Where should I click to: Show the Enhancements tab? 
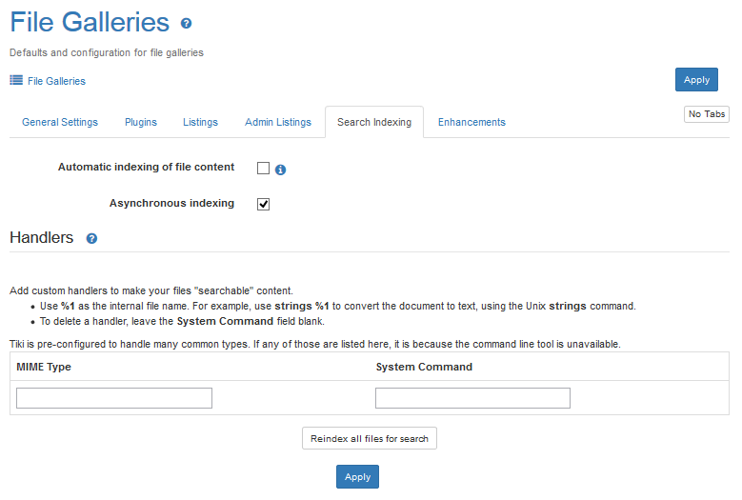tap(471, 122)
